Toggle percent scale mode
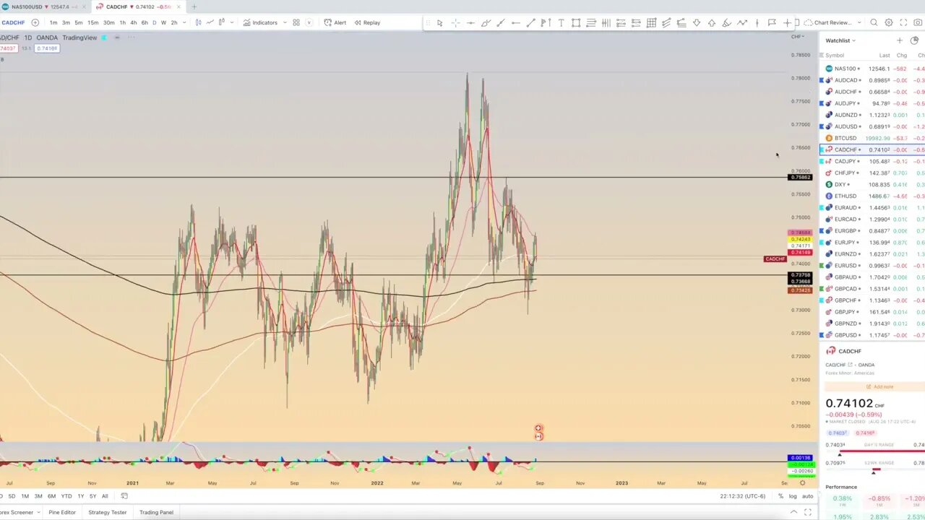 [x=780, y=496]
